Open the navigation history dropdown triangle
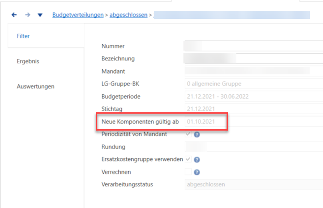The height and width of the screenshot is (208, 323). click(x=40, y=15)
